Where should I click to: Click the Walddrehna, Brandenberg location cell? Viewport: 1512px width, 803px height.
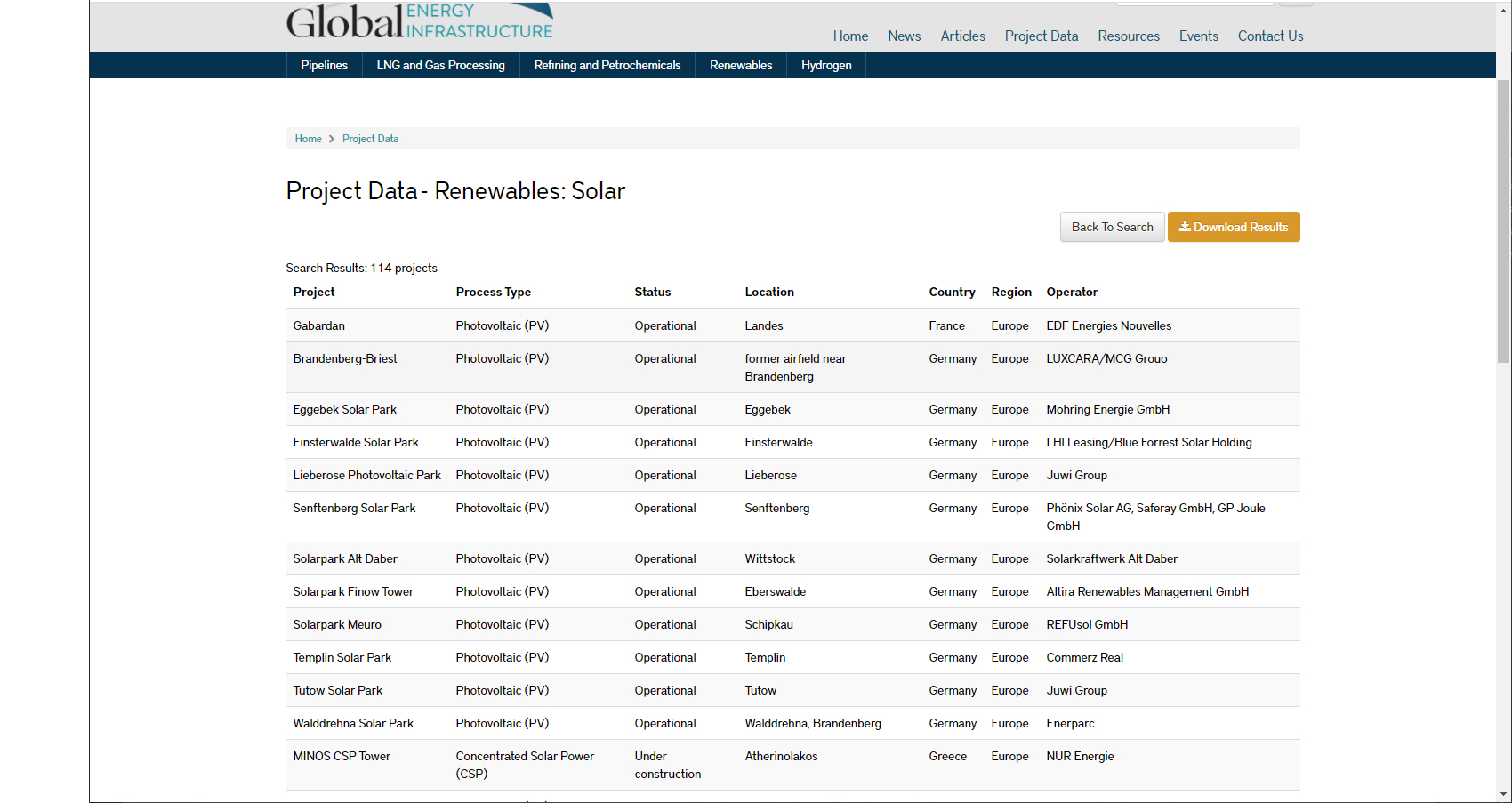click(x=813, y=723)
